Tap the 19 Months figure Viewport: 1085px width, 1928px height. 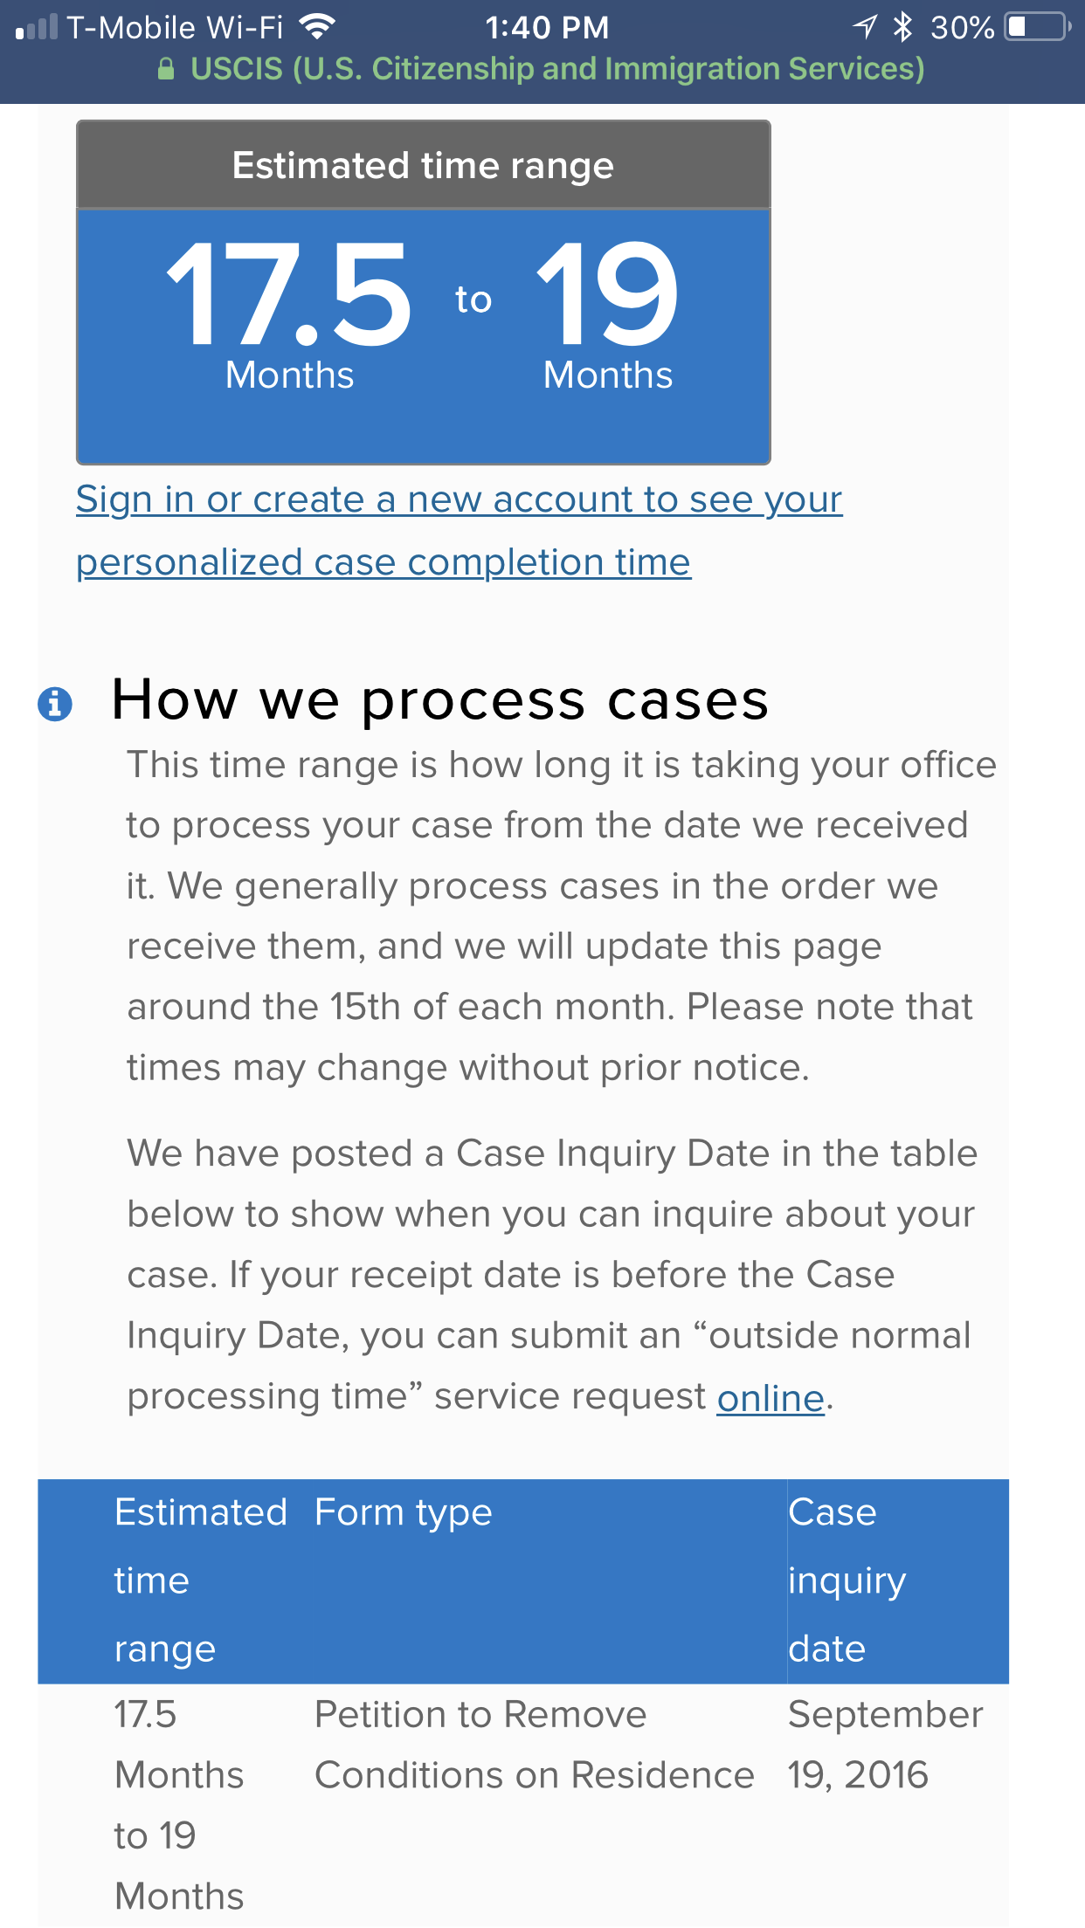608,316
